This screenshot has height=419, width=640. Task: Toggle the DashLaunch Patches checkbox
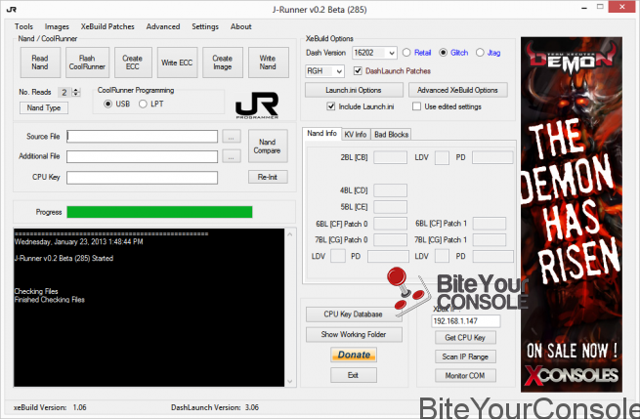click(x=358, y=71)
